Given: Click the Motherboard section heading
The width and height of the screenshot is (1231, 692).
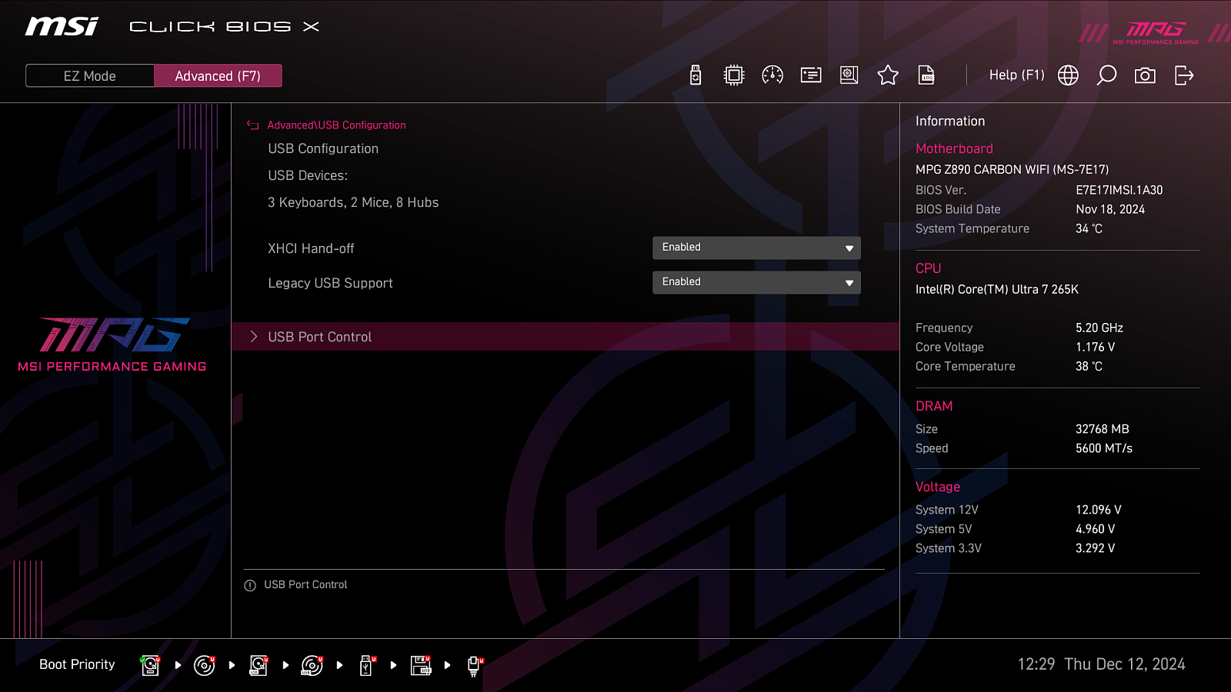Looking at the screenshot, I should pyautogui.click(x=954, y=148).
